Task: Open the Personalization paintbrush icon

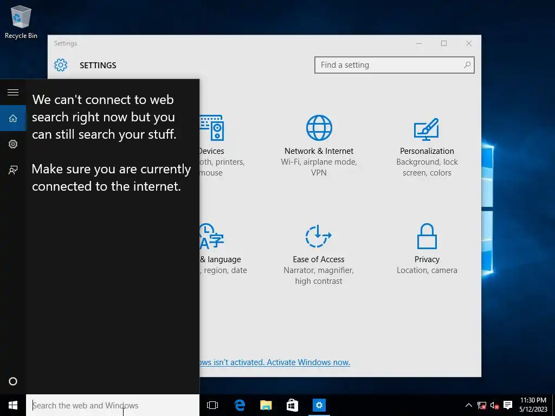Action: (x=427, y=129)
